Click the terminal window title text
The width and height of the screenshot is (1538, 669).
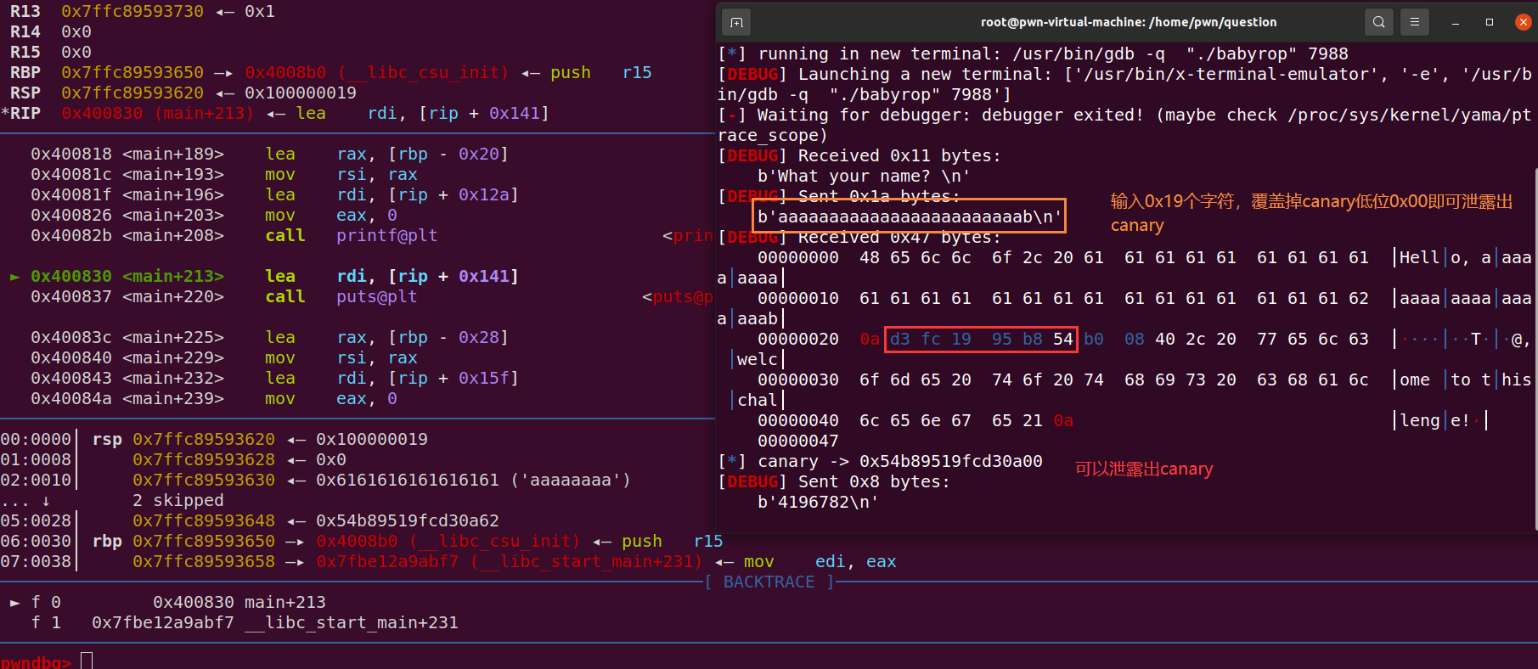pyautogui.click(x=1129, y=22)
